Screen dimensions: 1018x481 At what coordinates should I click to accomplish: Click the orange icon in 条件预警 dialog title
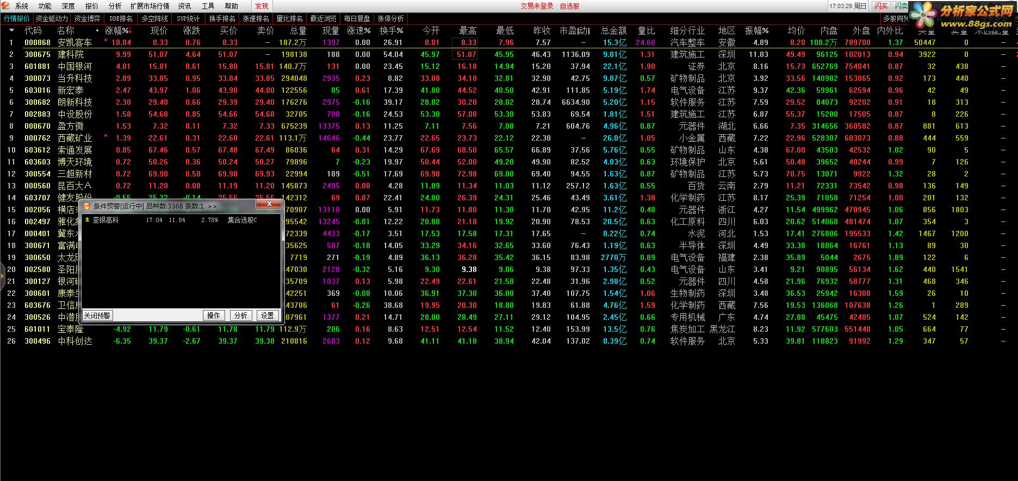click(x=86, y=206)
